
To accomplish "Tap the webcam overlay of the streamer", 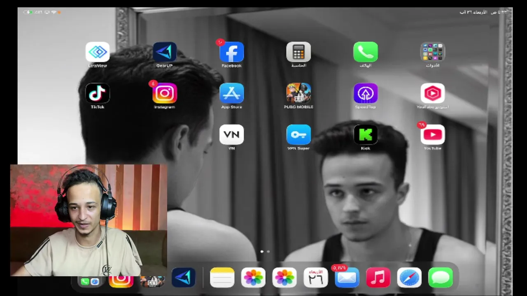I will click(x=89, y=220).
